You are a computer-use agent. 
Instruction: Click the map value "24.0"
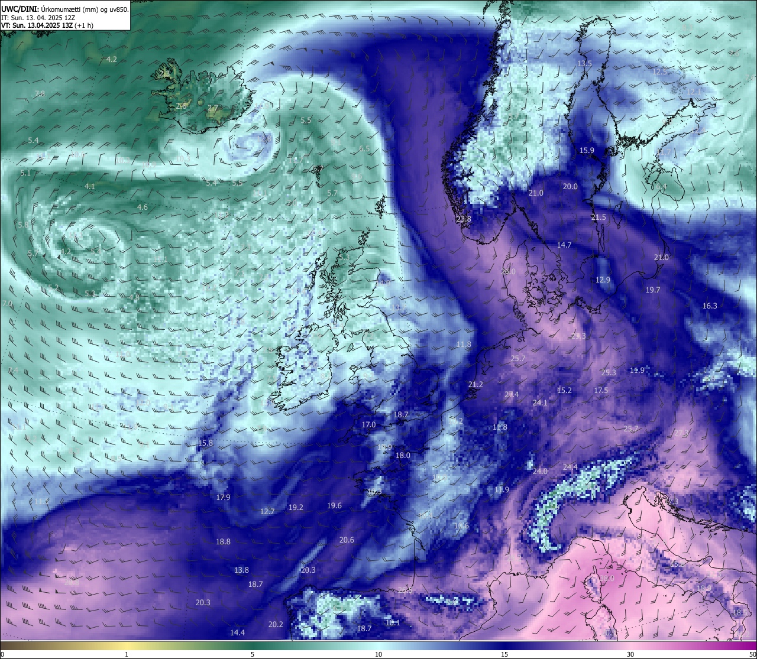click(540, 471)
